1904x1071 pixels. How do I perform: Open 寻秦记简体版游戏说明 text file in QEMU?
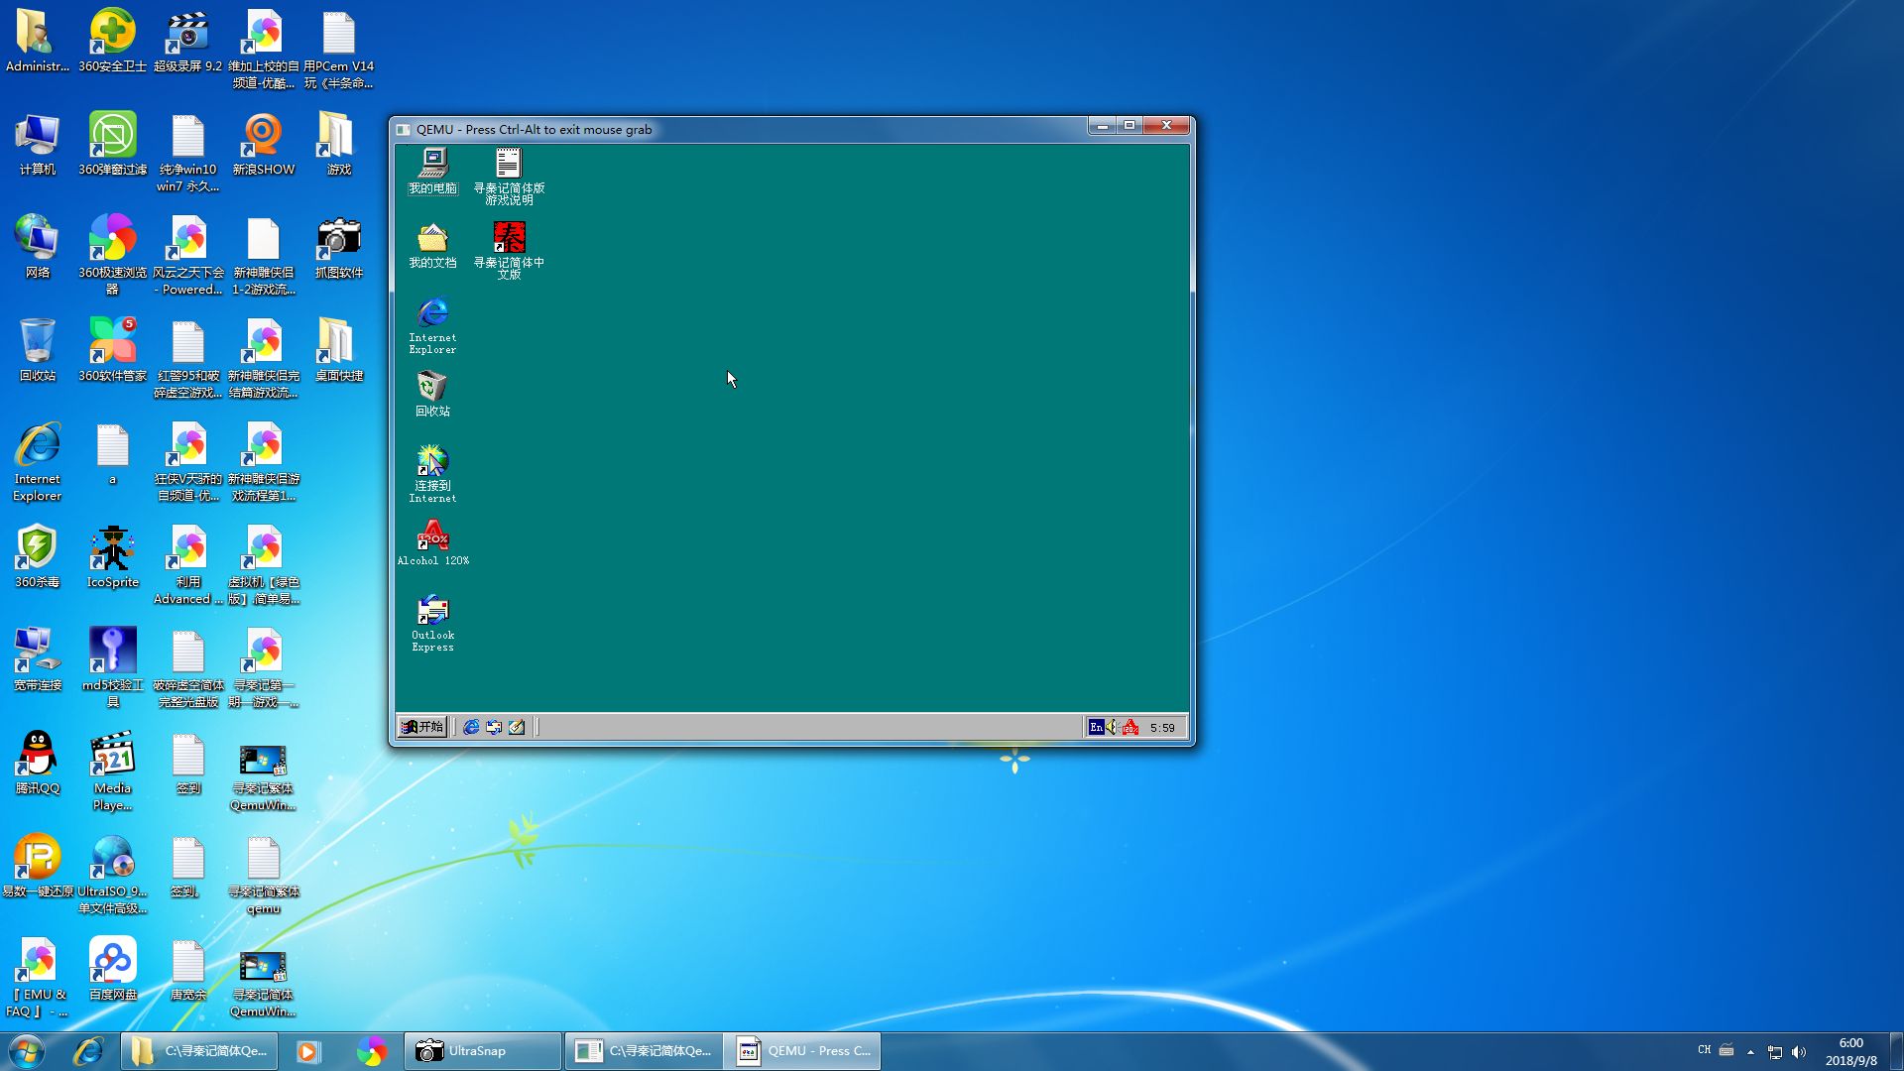click(509, 177)
